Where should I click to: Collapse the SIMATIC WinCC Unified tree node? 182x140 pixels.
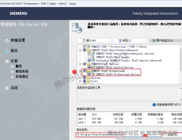point(80,64)
